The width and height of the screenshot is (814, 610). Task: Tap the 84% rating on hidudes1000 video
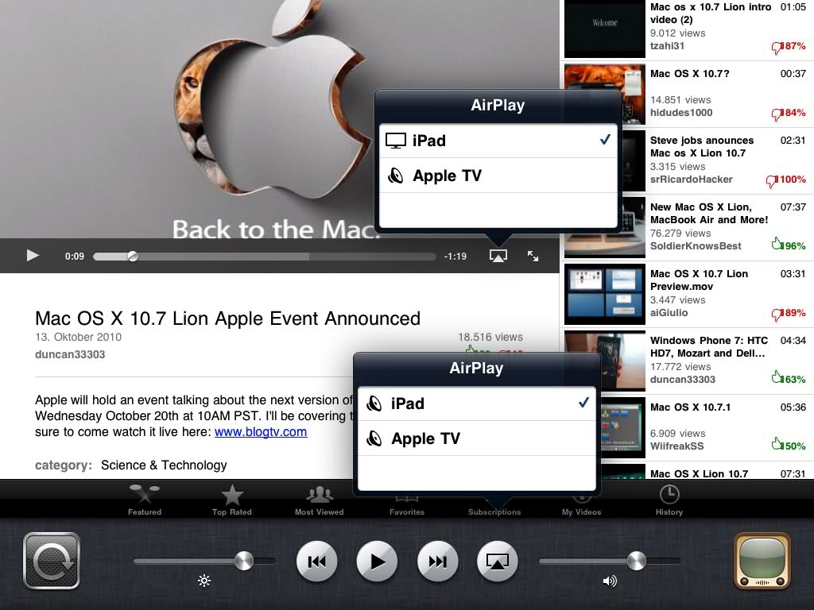[x=789, y=113]
